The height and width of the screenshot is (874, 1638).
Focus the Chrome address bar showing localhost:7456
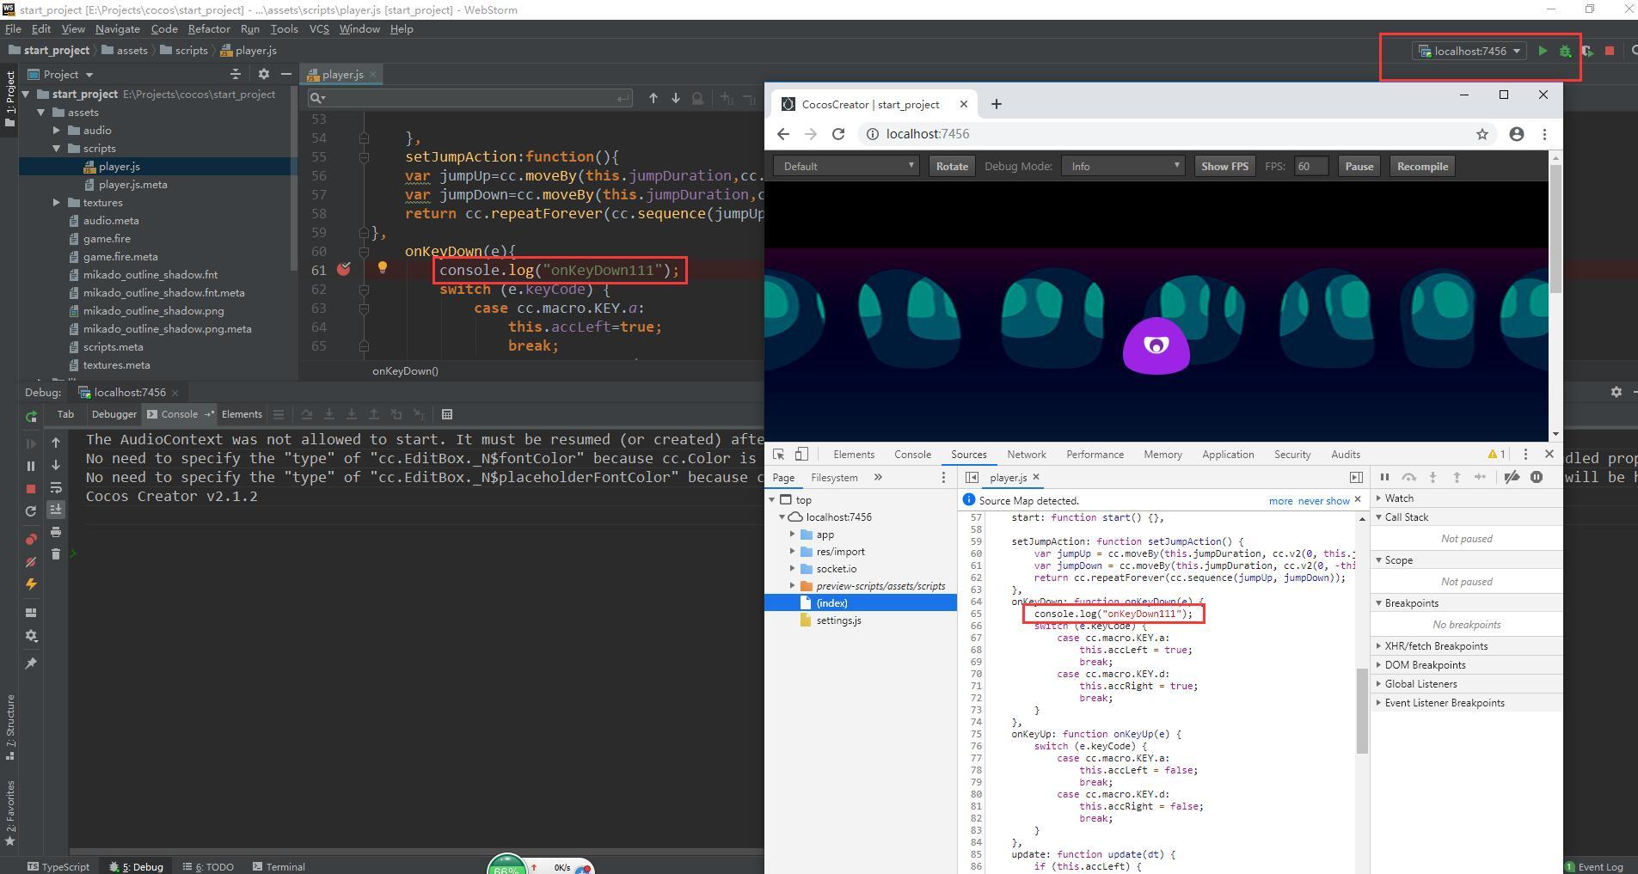coord(1174,134)
